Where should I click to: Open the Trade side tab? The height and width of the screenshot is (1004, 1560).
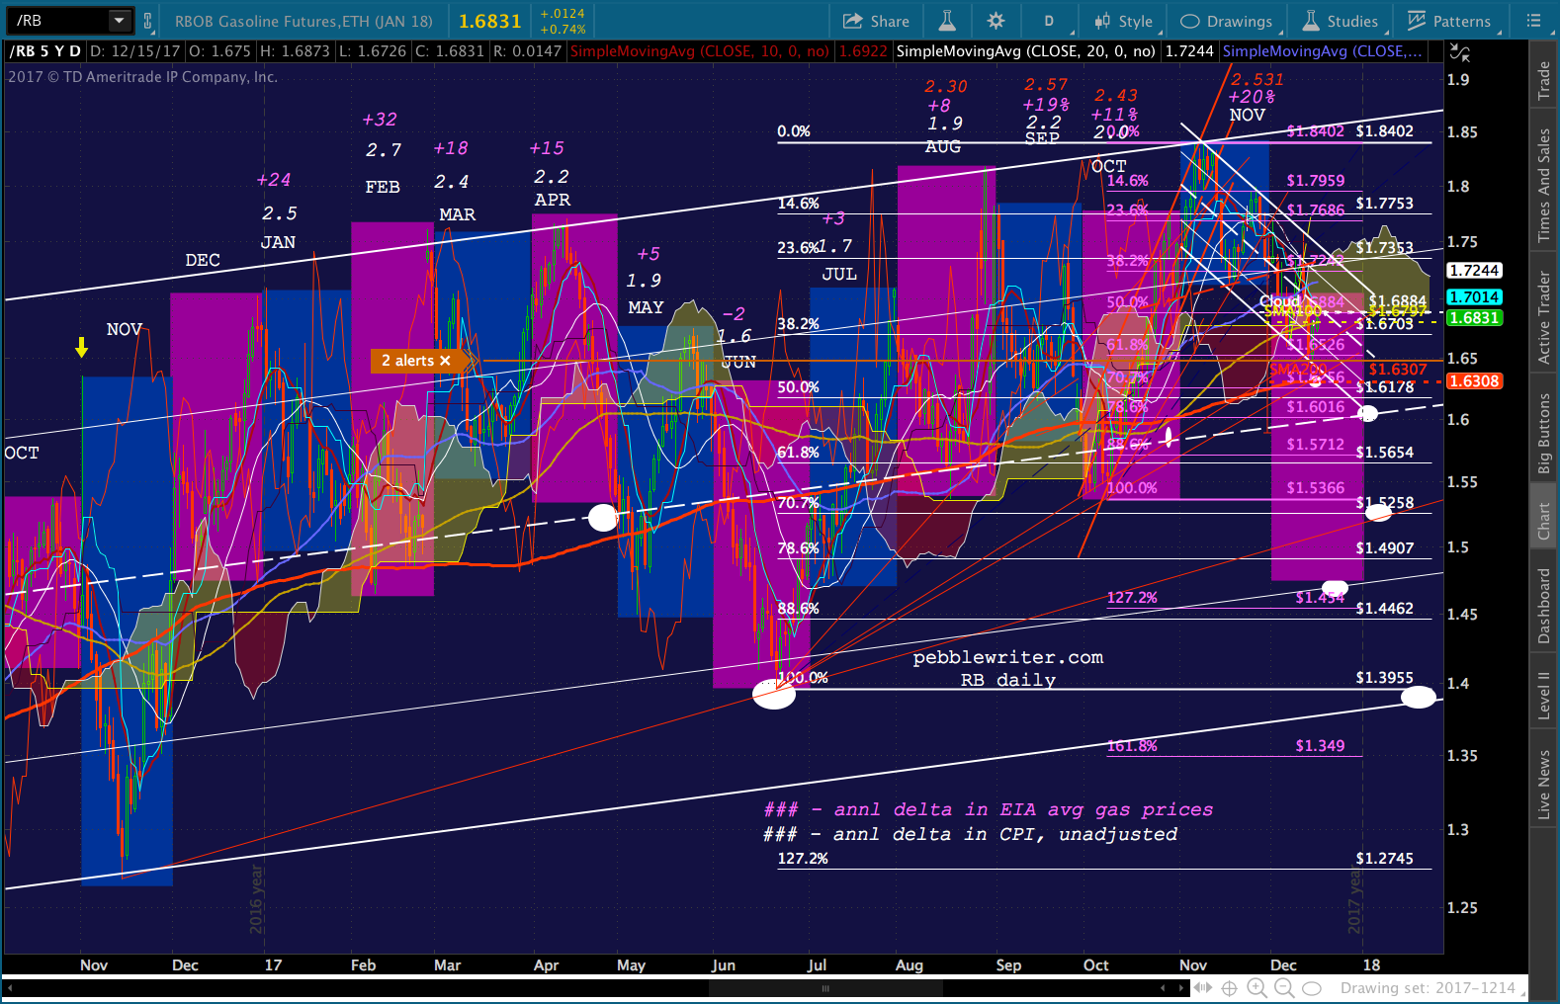(1543, 81)
